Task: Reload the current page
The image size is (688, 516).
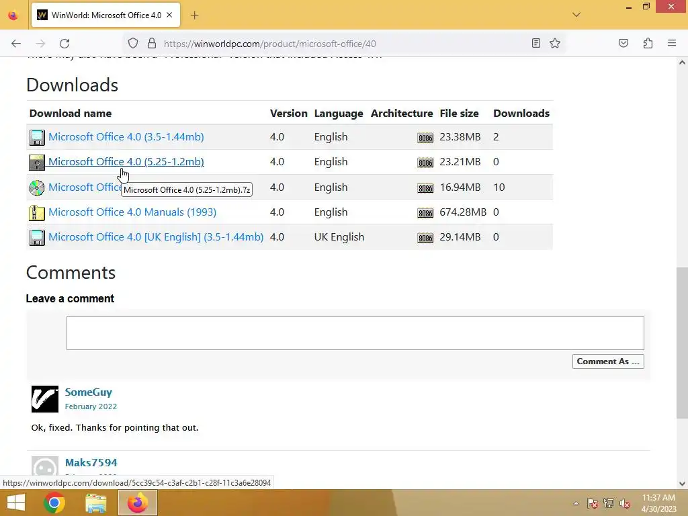Action: point(65,44)
